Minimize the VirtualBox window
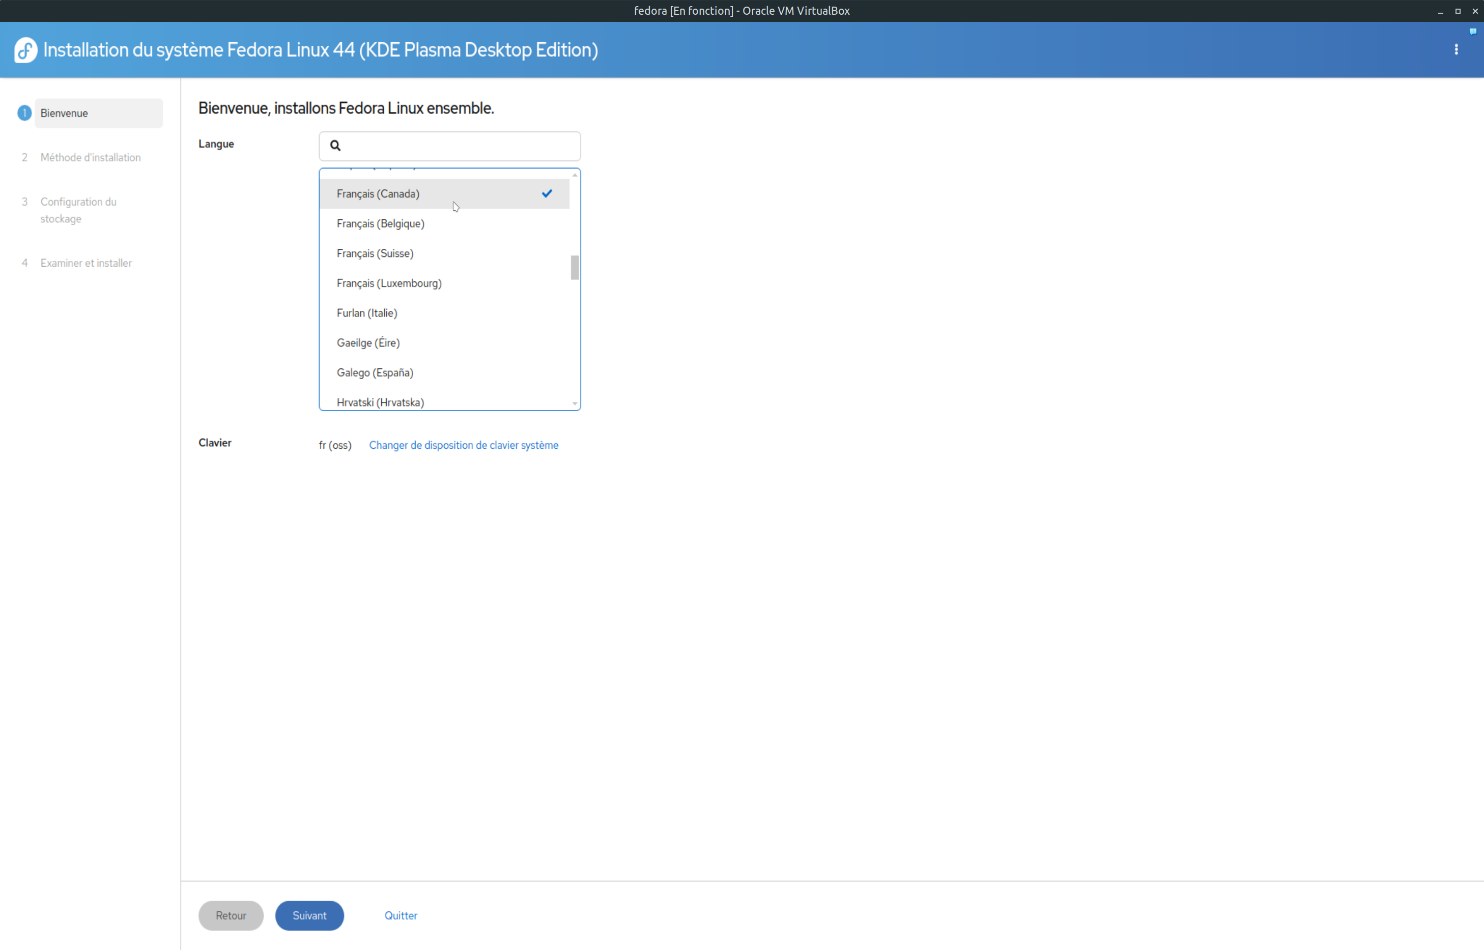 pyautogui.click(x=1441, y=11)
